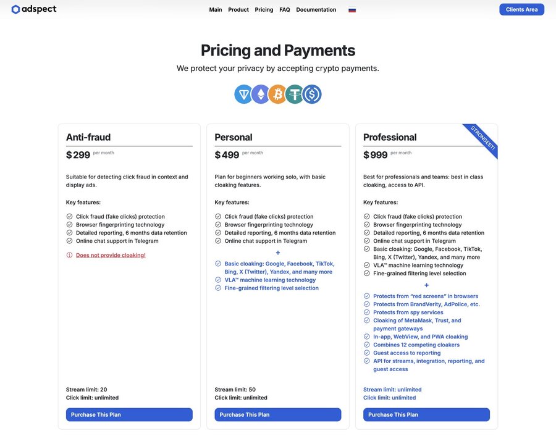Open the Pricing menu item
Image resolution: width=556 pixels, height=444 pixels.
click(x=264, y=10)
